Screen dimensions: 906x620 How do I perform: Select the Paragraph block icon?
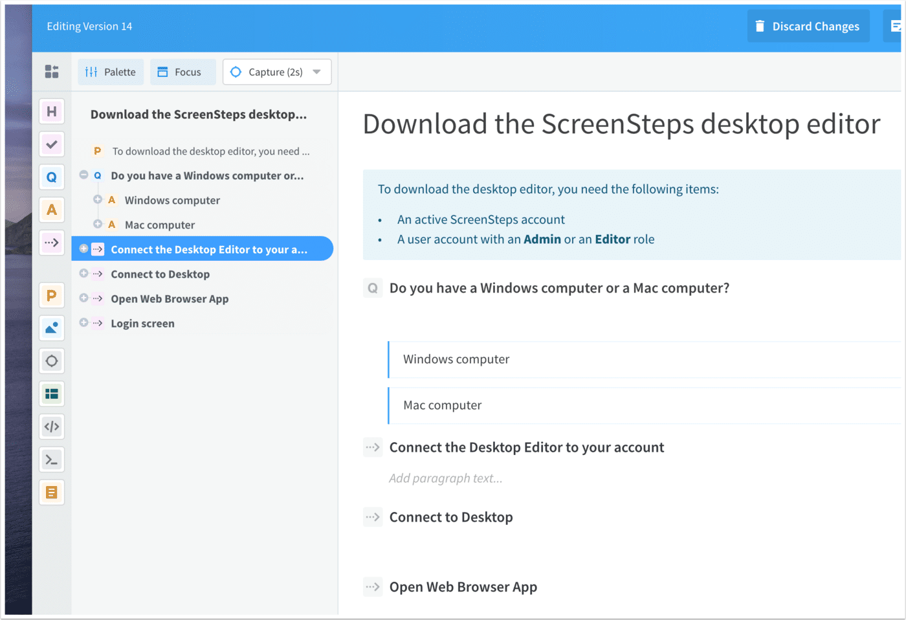[x=52, y=295]
